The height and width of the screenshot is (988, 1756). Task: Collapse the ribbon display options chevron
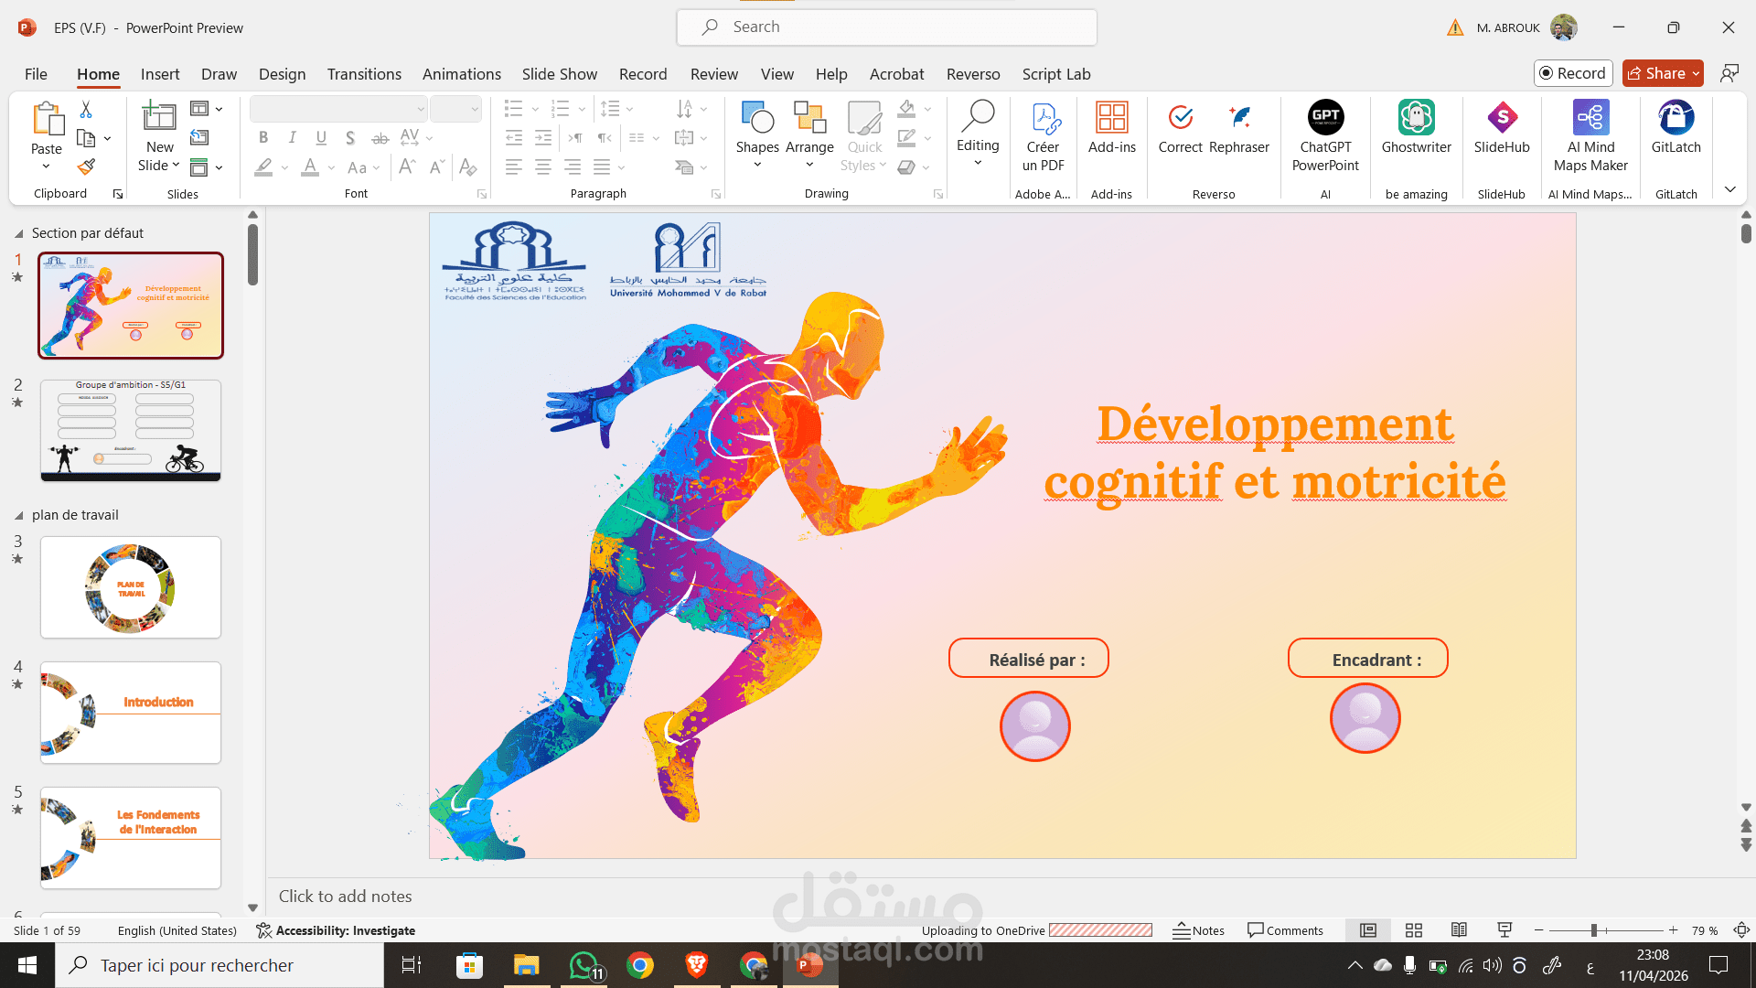click(1729, 189)
